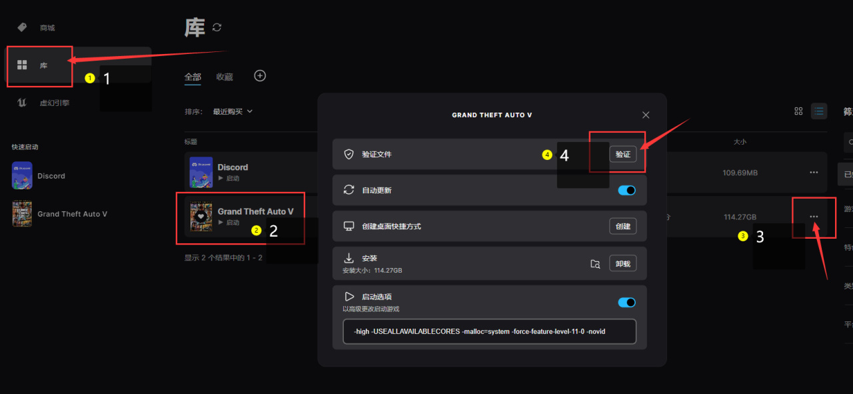
Task: Open Grand Theft Auto V three-dots menu
Action: [x=814, y=217]
